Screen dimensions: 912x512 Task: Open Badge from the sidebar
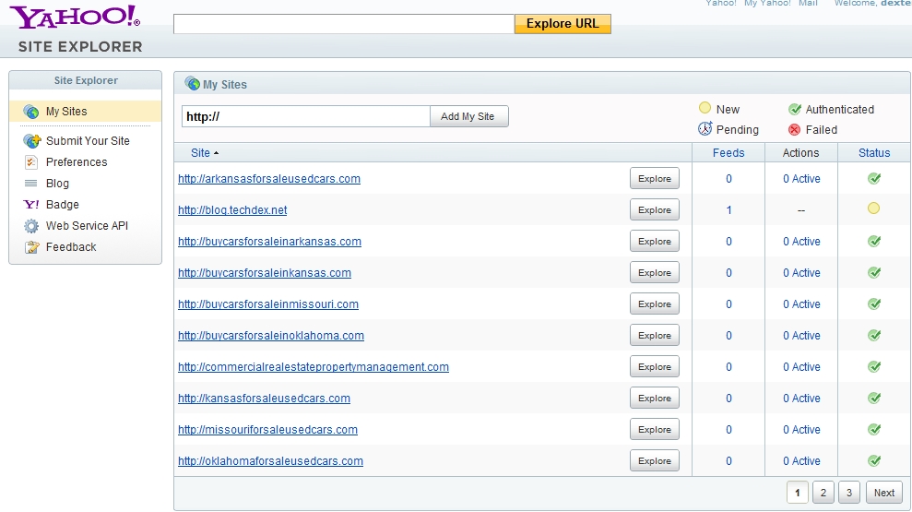(x=62, y=204)
